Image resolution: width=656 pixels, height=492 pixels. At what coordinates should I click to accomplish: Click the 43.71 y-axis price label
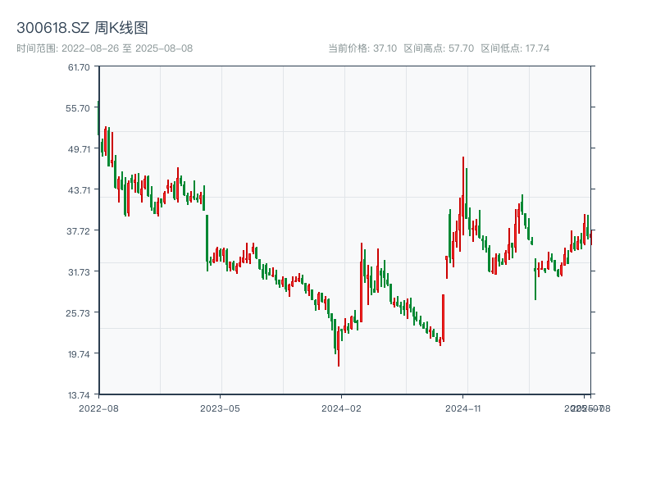80,190
